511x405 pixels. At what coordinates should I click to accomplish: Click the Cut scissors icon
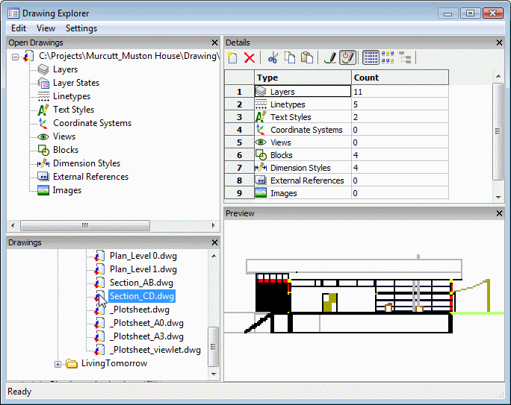point(273,58)
